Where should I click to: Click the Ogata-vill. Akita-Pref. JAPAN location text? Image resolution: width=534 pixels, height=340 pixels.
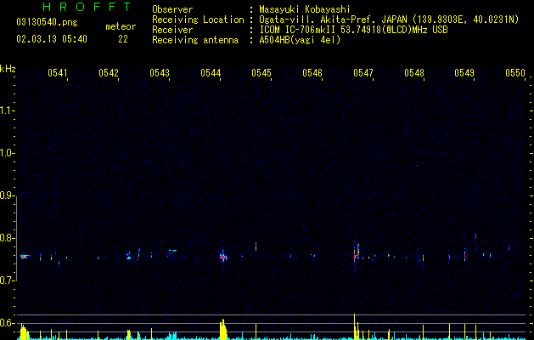389,20
